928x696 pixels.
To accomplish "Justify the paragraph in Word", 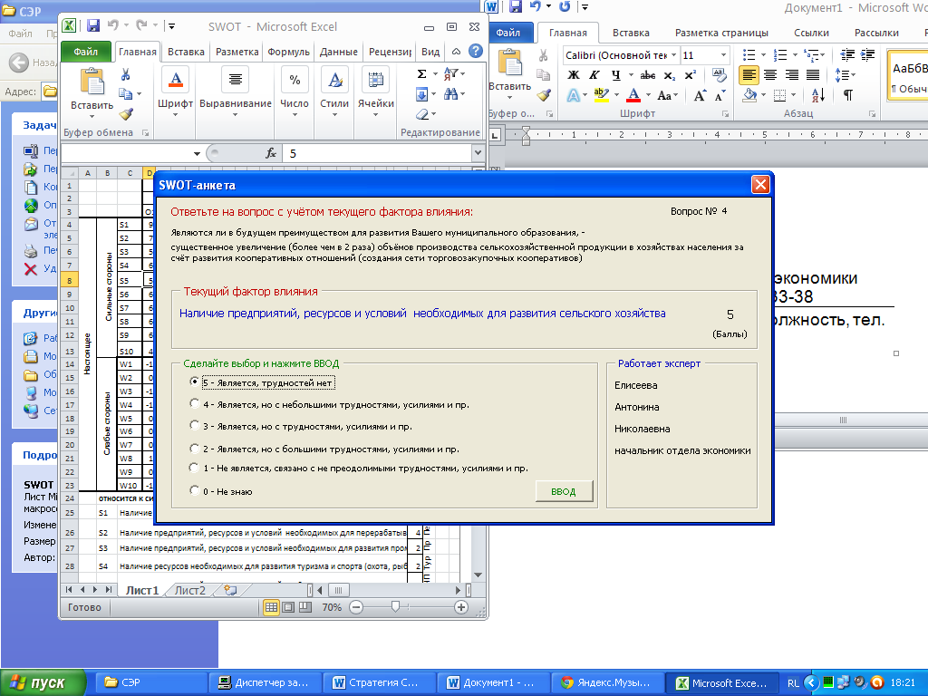I will (x=813, y=75).
